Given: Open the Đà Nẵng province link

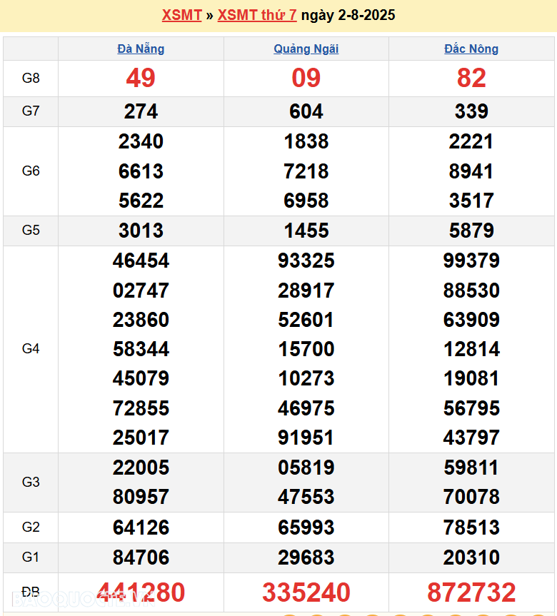Looking at the screenshot, I should (141, 49).
